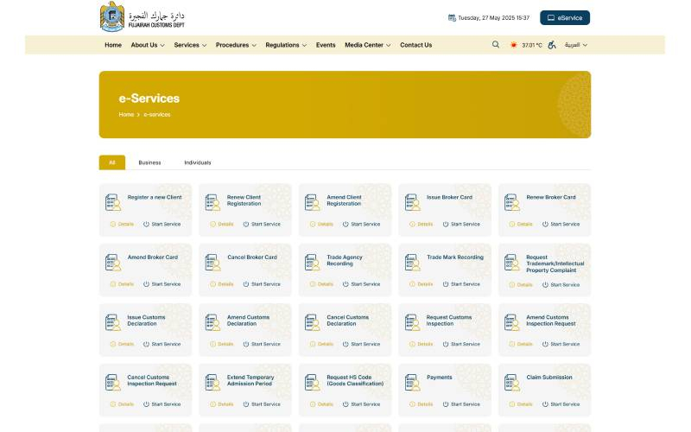The image size is (691, 432).
Task: Click the Payments document icon
Action: 412,382
